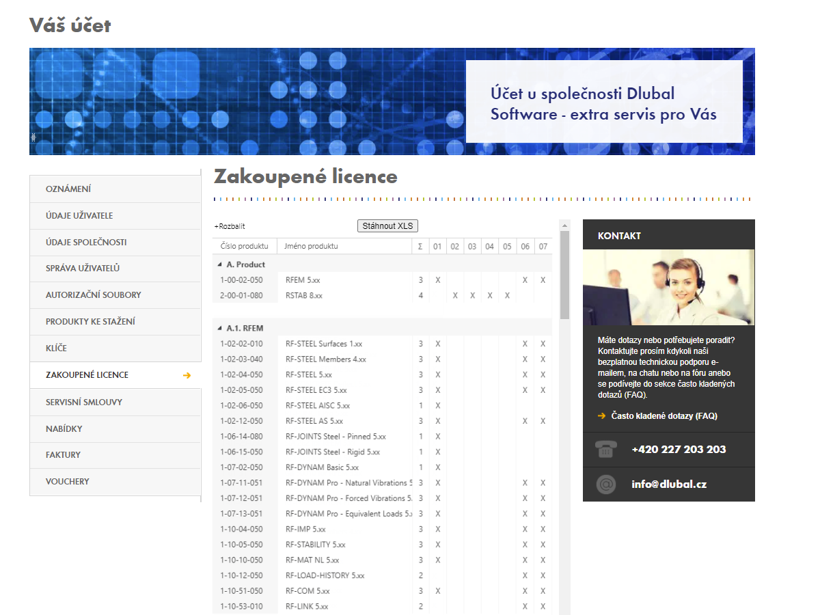
Task: Click phone number +420 227 203 203
Action: pyautogui.click(x=679, y=450)
